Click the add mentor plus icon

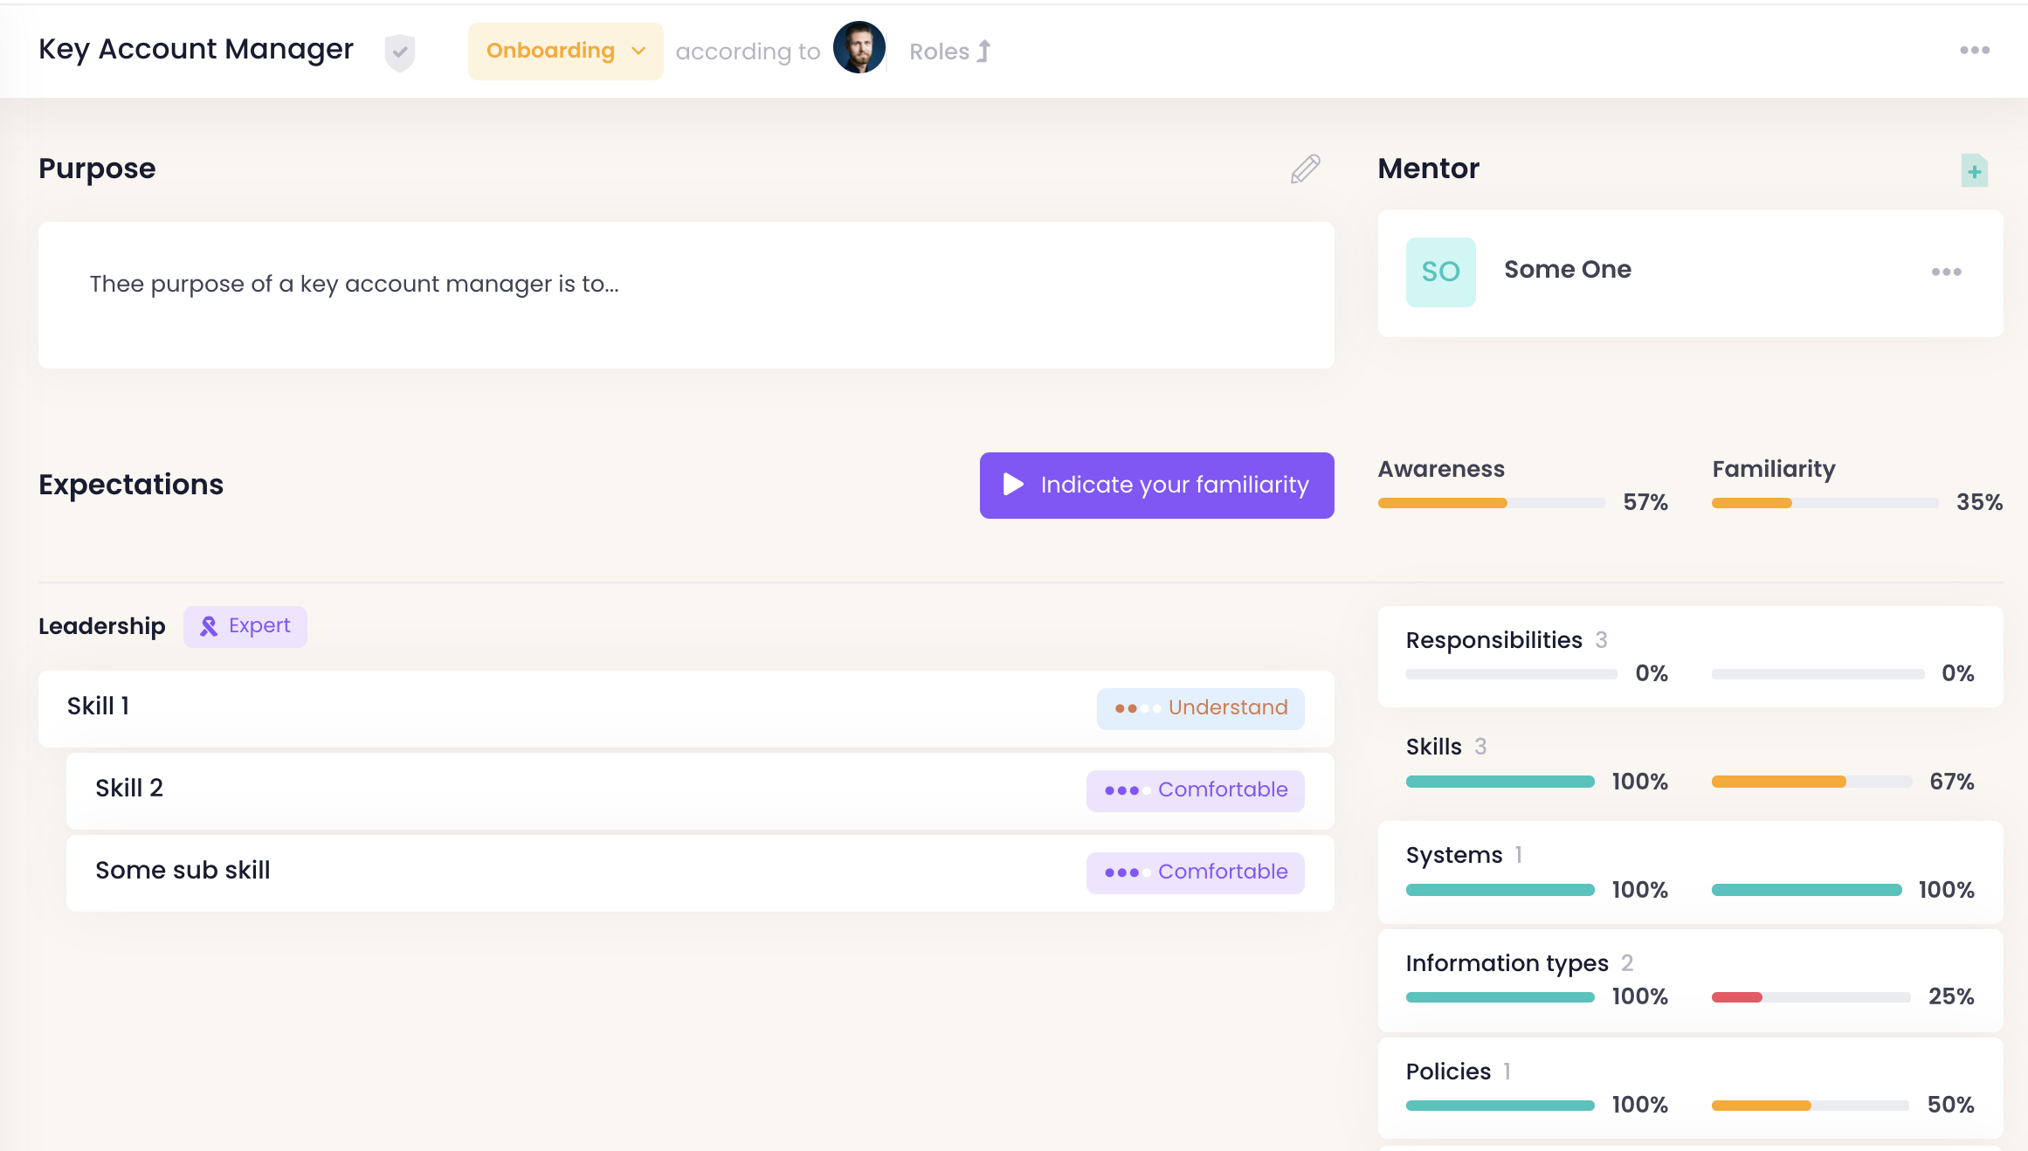point(1974,171)
